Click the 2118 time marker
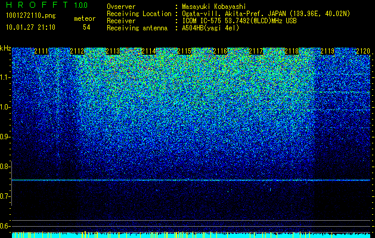The image size is (375, 238). pyautogui.click(x=292, y=51)
